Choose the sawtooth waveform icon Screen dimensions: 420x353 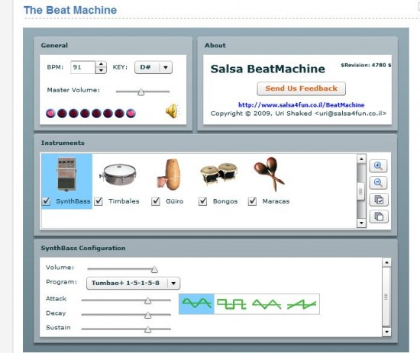(x=302, y=304)
